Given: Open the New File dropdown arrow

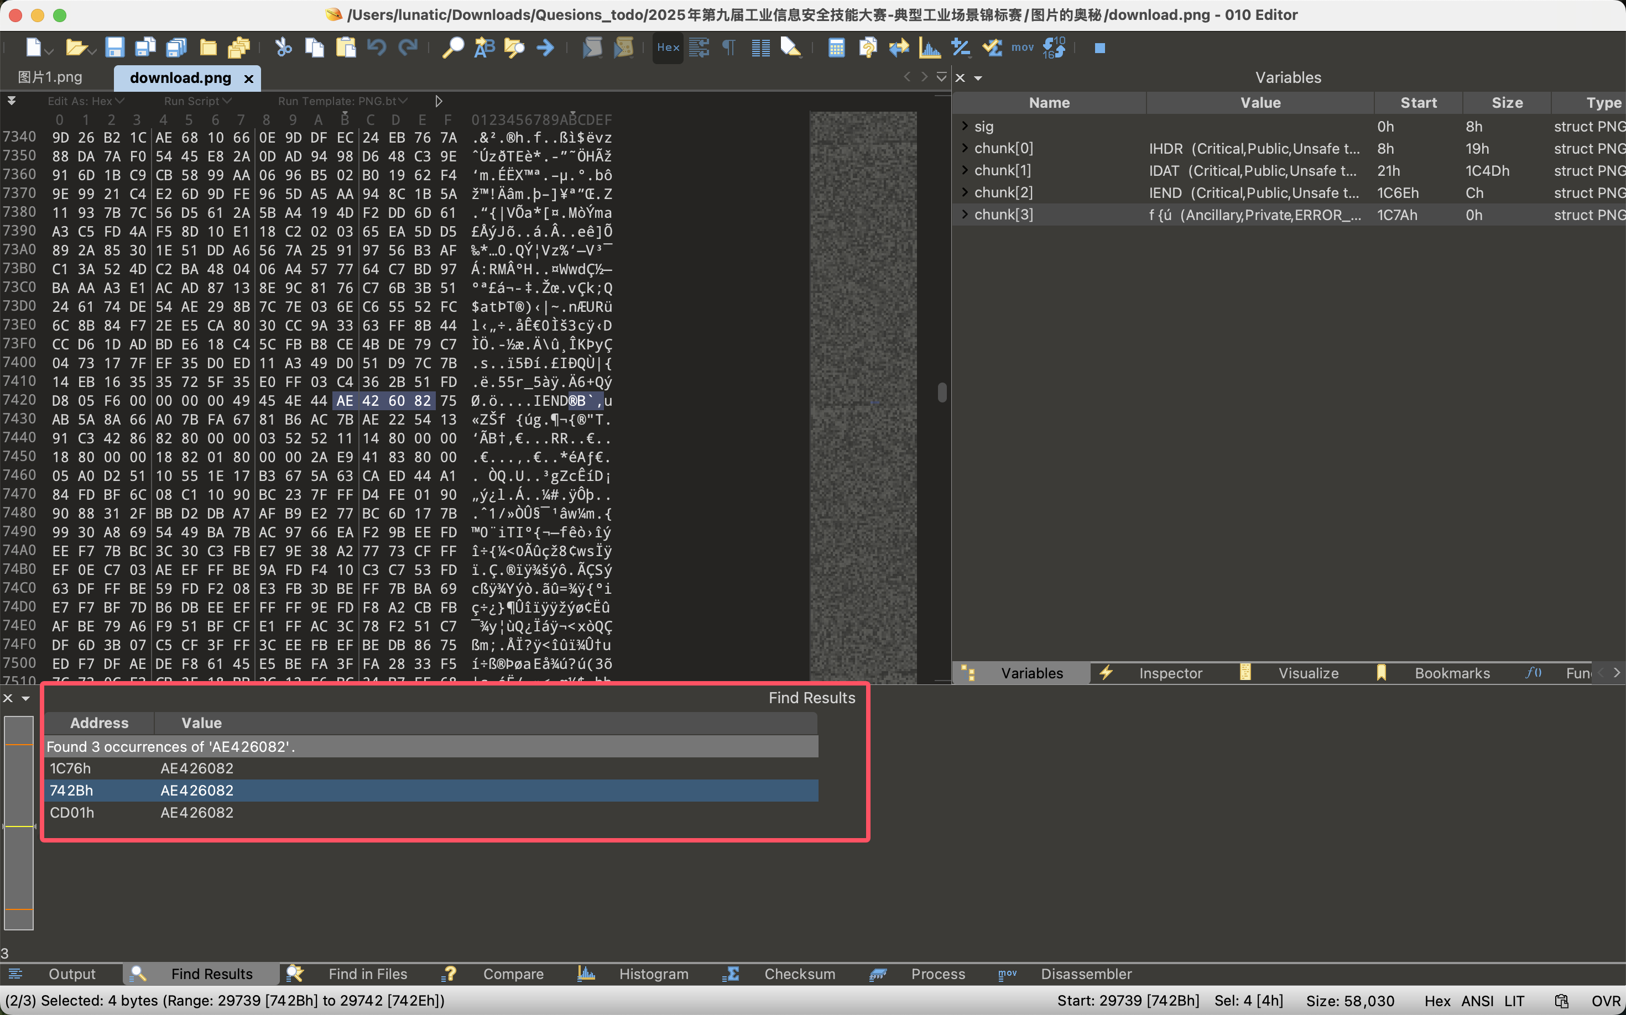Looking at the screenshot, I should pos(50,51).
